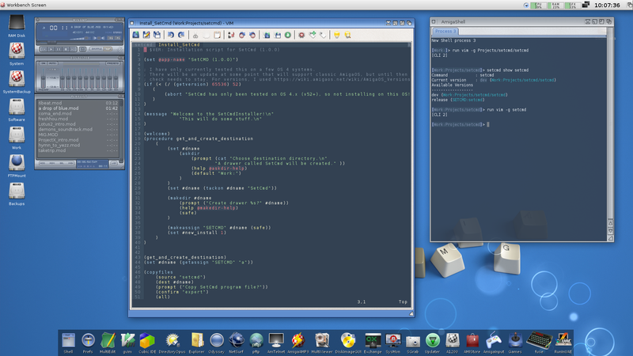This screenshot has width=633, height=356.
Task: Open the RAM Disk desktop icon
Action: pyautogui.click(x=17, y=25)
